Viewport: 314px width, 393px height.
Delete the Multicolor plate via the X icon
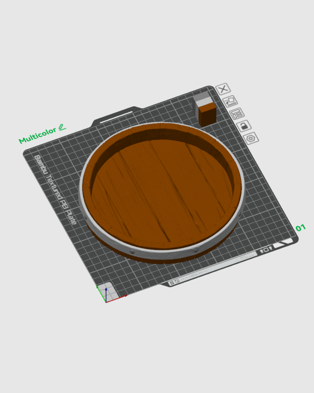click(223, 89)
